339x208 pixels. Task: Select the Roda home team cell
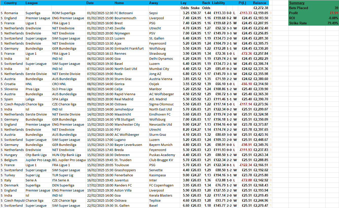131,74
